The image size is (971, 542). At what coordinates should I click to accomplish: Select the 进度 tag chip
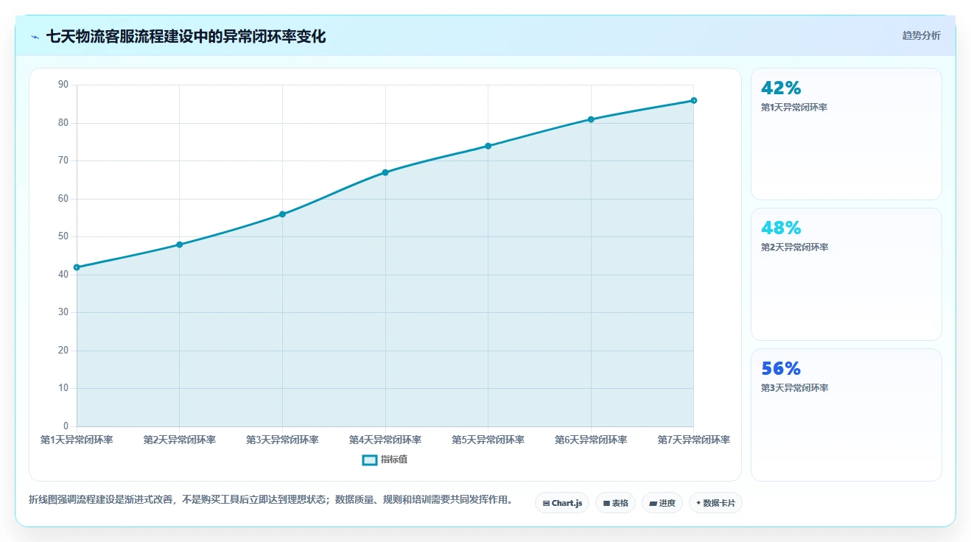(x=662, y=503)
